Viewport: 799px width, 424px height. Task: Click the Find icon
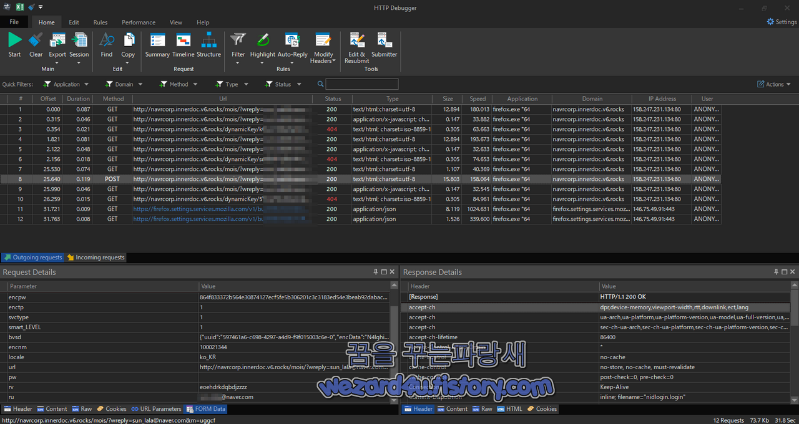point(107,40)
